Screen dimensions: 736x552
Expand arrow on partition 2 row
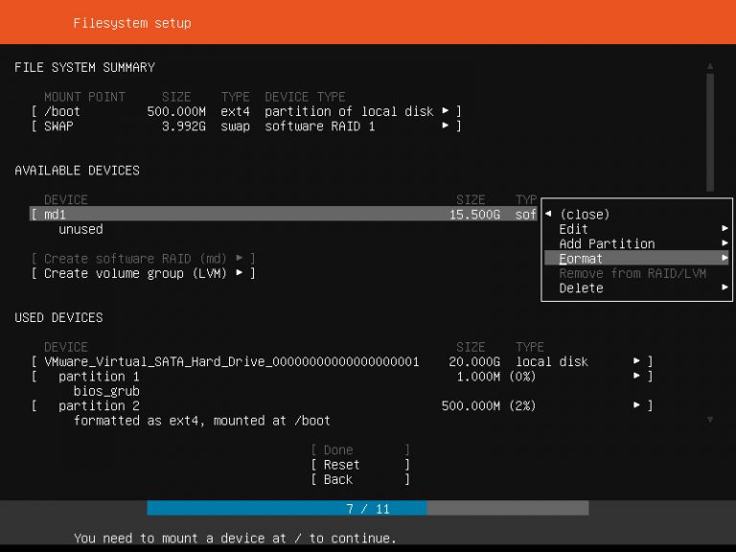tap(636, 404)
